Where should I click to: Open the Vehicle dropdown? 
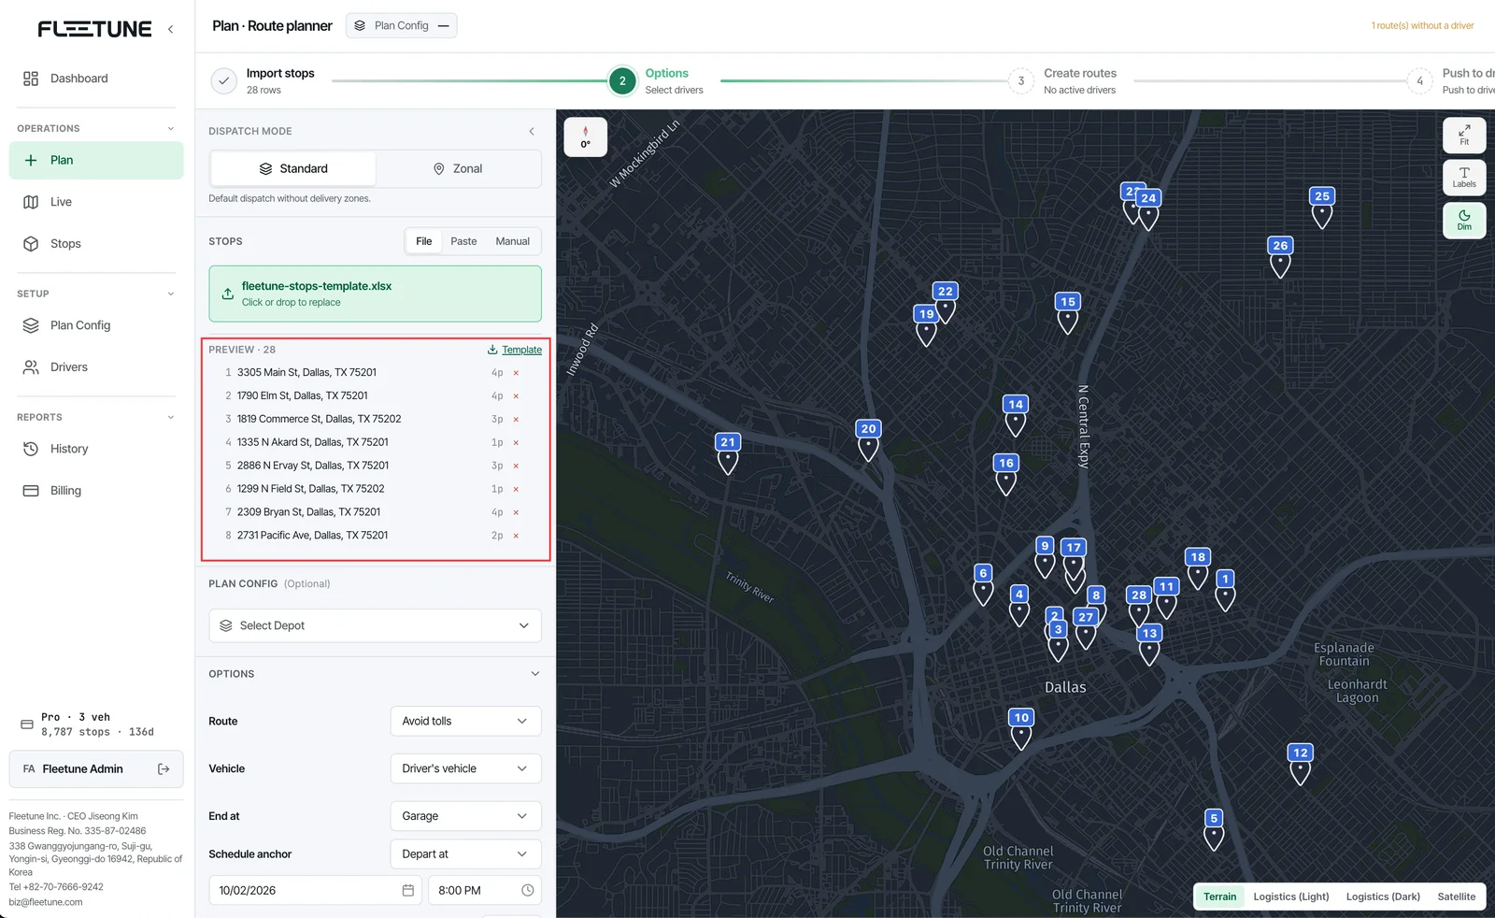click(x=465, y=769)
